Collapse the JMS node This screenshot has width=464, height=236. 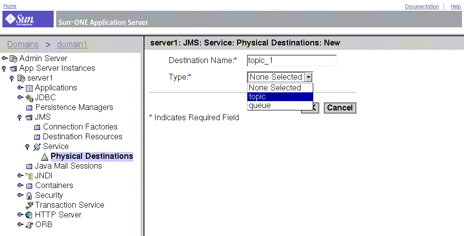[20, 118]
